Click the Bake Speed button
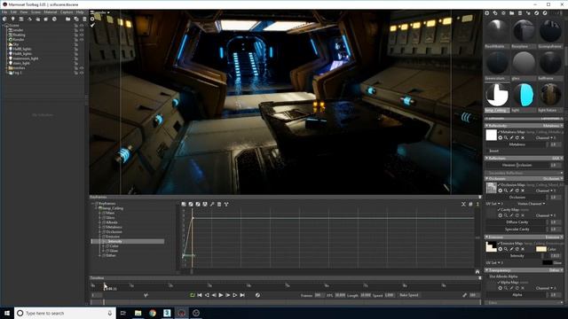 click(x=409, y=295)
